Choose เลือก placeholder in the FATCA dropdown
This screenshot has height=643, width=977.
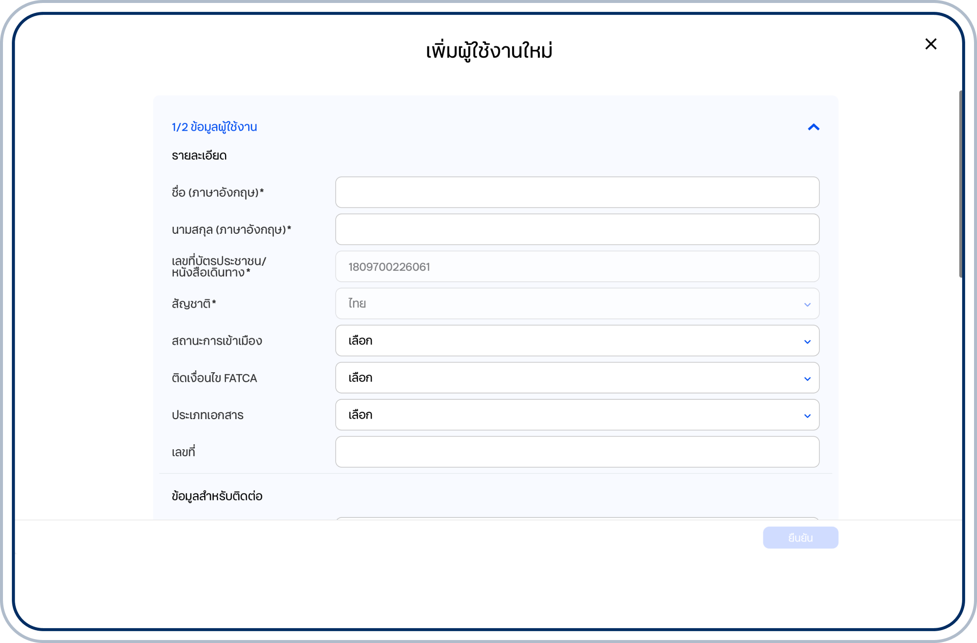point(360,378)
